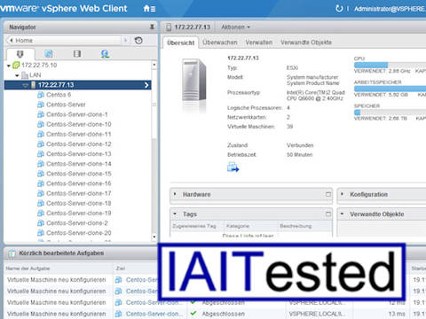Image resolution: width=426 pixels, height=319 pixels.
Task: Click the VM icon of Centos-Server-clone-16
Action: pos(41,183)
